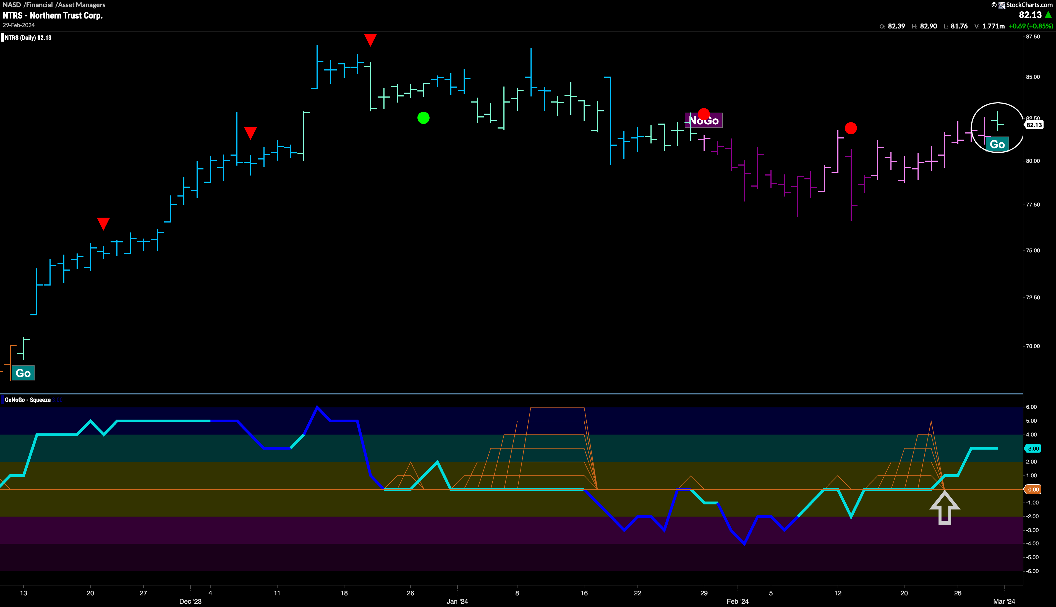The height and width of the screenshot is (607, 1056).
Task: Click the red triangle marker above the late November bars
Action: [x=103, y=223]
